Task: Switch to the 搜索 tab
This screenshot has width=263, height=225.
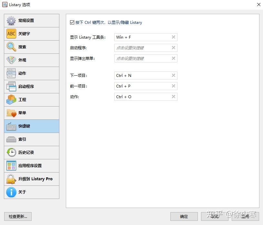Action: click(32, 47)
